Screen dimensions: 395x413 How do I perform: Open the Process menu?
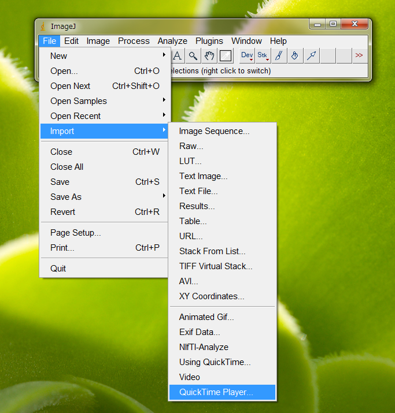134,41
